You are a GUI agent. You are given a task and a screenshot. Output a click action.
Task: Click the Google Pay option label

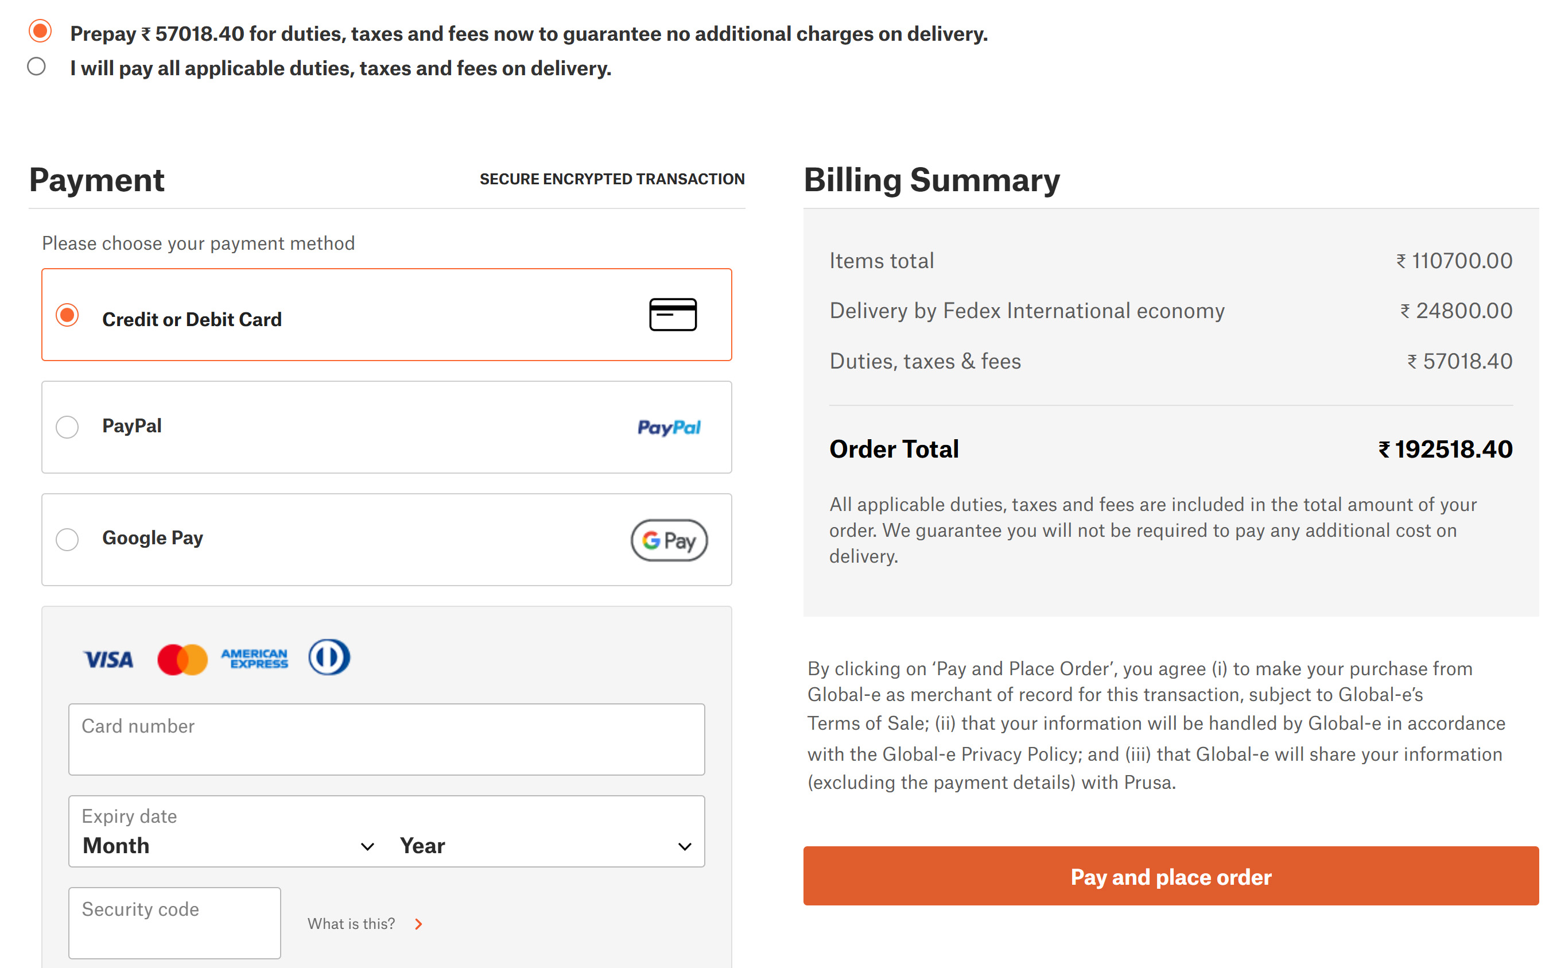[153, 538]
